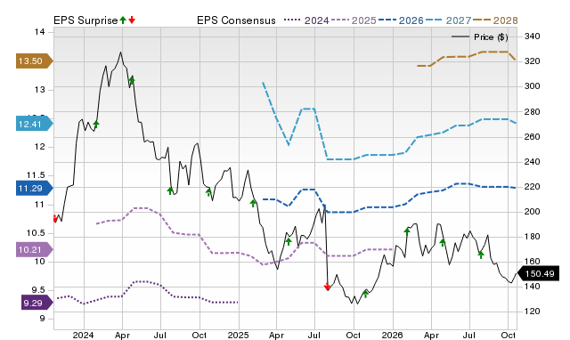
Task: Click the 11.5 label on the left EPS axis
Action: (x=36, y=175)
